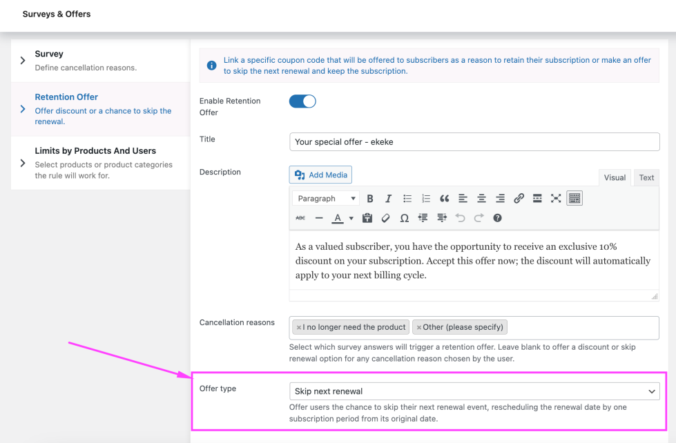Open the text color picker arrow
676x443 pixels.
[x=351, y=219]
